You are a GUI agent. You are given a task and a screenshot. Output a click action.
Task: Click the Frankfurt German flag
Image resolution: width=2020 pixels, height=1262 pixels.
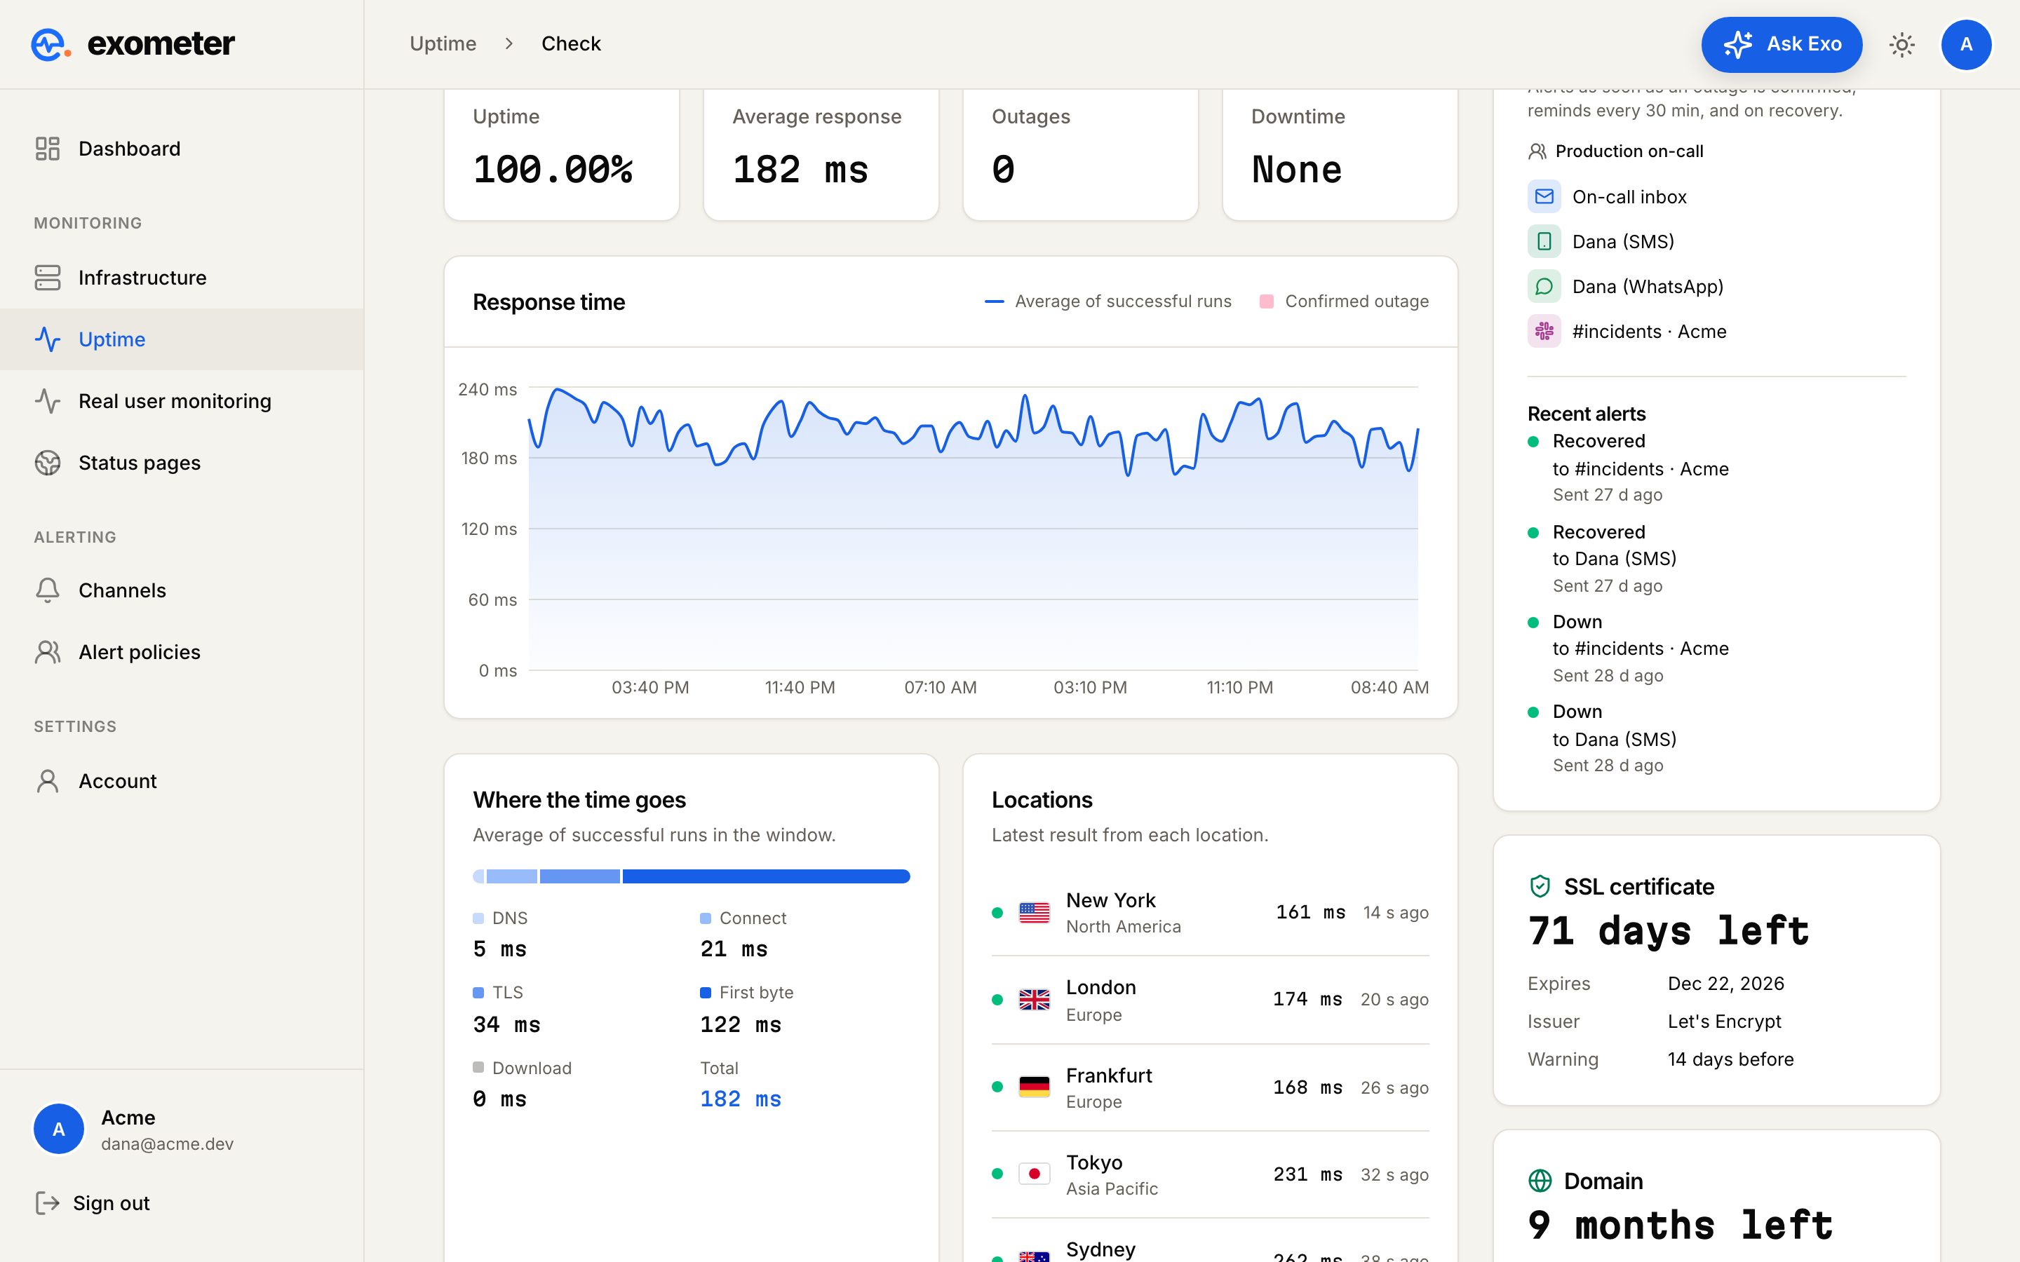pos(1035,1087)
